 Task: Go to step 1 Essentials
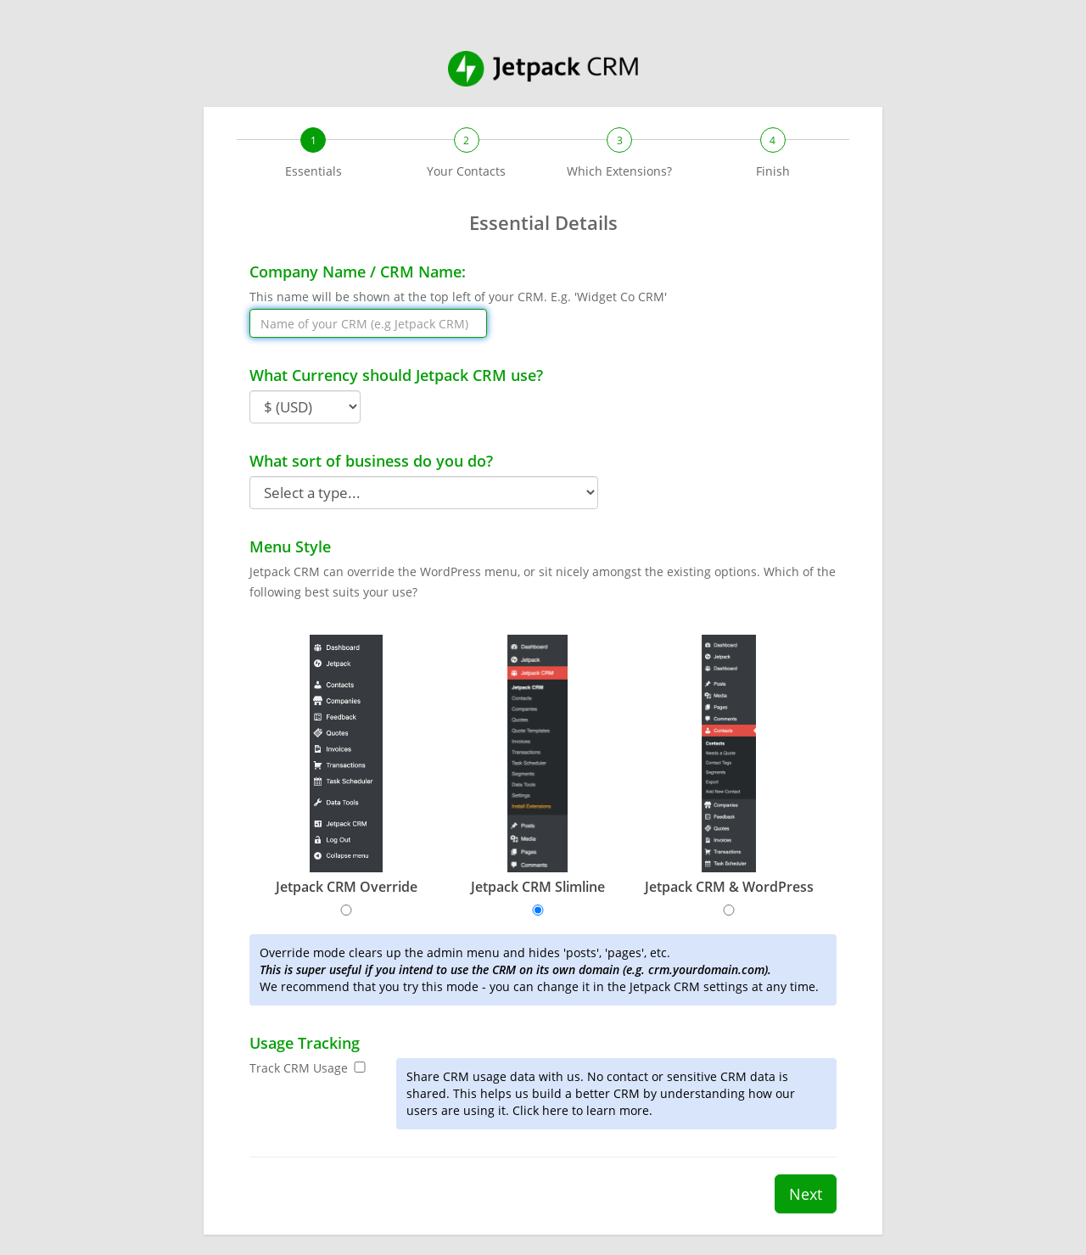(x=313, y=140)
